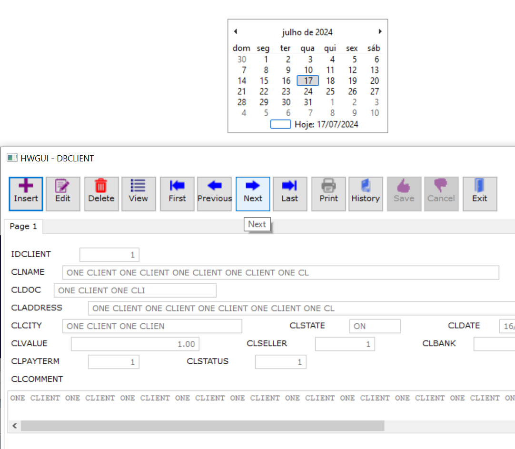Viewport: 515px width, 449px height.
Task: Show previous month in calendar
Action: pos(236,31)
